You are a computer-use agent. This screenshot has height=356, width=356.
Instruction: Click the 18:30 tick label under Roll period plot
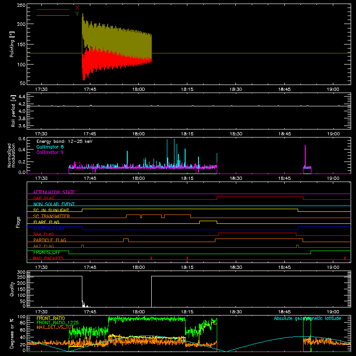(236, 134)
